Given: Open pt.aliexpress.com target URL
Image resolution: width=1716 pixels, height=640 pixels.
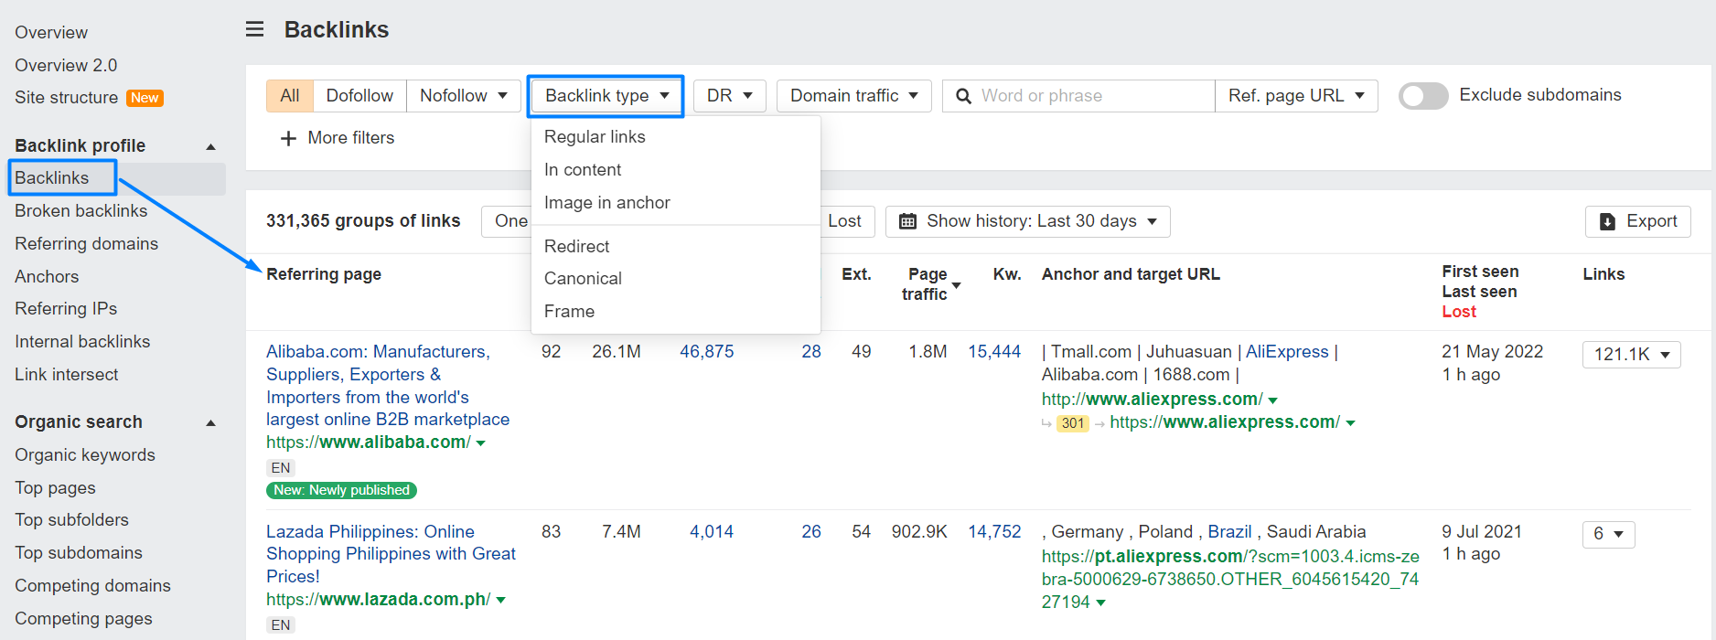Looking at the screenshot, I should pos(1230,580).
